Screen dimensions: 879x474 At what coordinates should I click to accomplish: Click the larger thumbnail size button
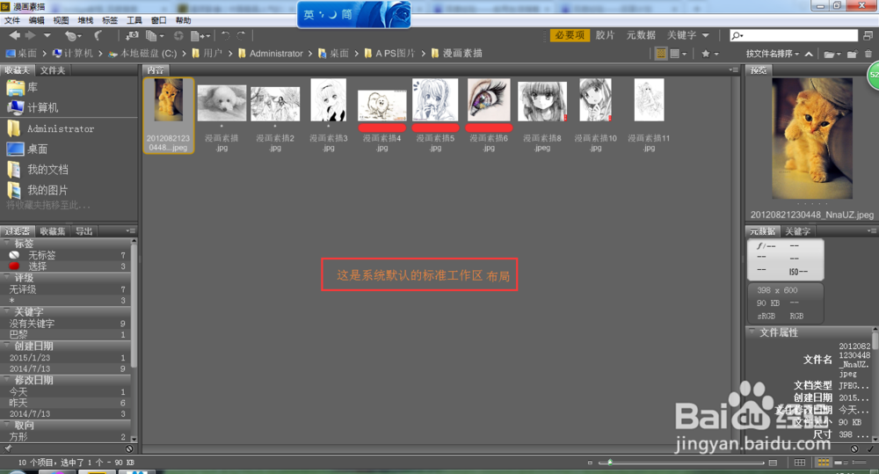coord(773,463)
